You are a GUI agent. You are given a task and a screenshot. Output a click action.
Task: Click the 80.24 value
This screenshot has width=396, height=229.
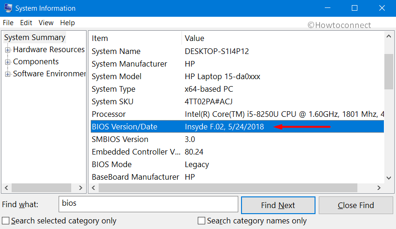[194, 152]
